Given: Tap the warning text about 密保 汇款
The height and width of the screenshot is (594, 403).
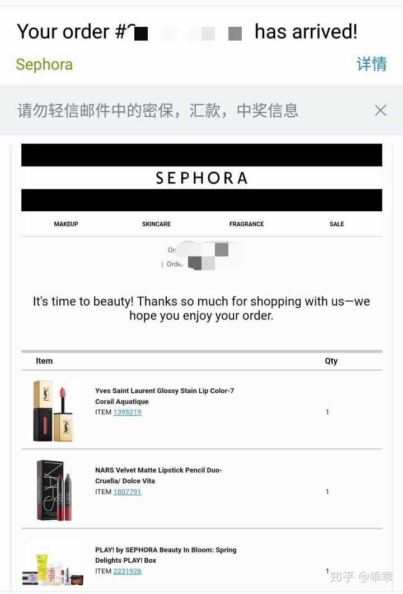Looking at the screenshot, I should point(157,110).
